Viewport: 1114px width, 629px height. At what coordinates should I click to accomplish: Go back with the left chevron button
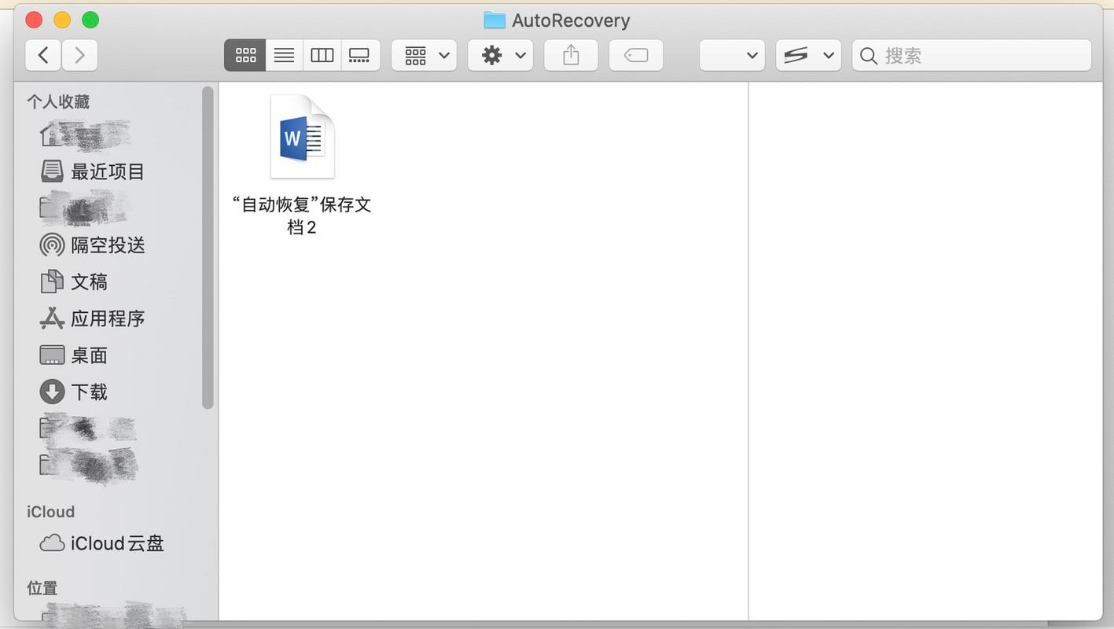(43, 55)
